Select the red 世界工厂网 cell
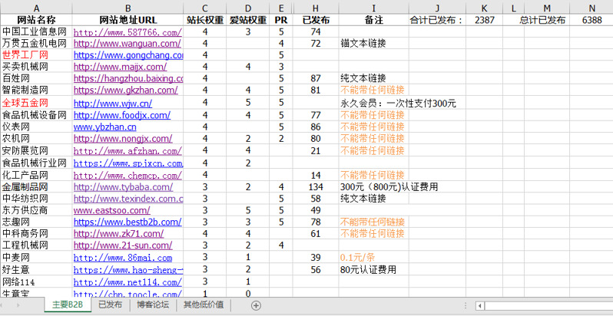 (36, 55)
